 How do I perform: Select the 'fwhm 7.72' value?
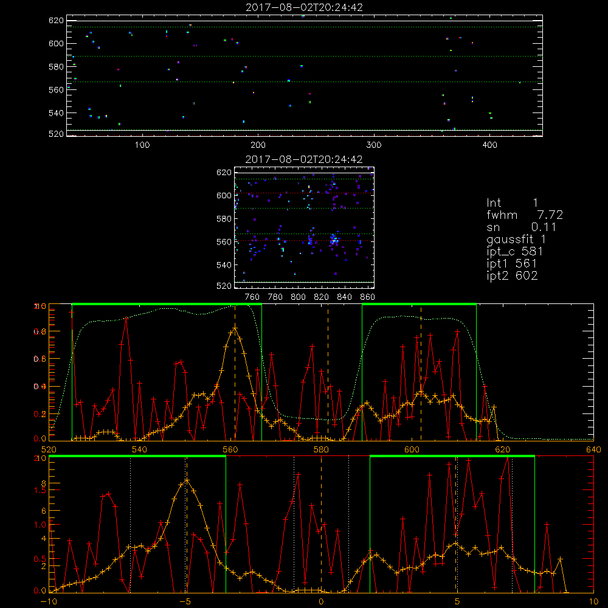(x=525, y=215)
